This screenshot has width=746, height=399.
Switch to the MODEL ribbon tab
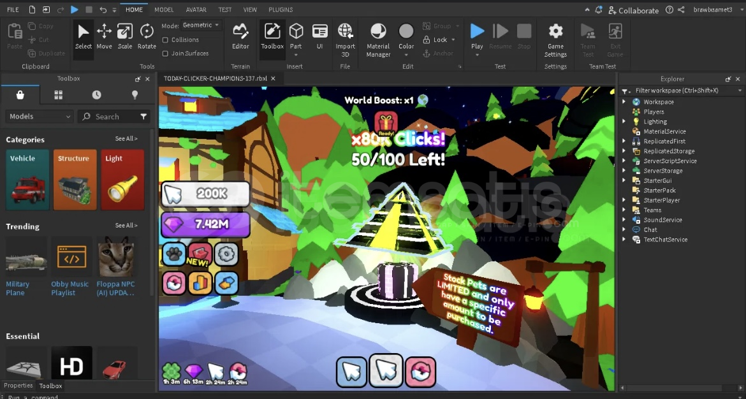(x=164, y=10)
